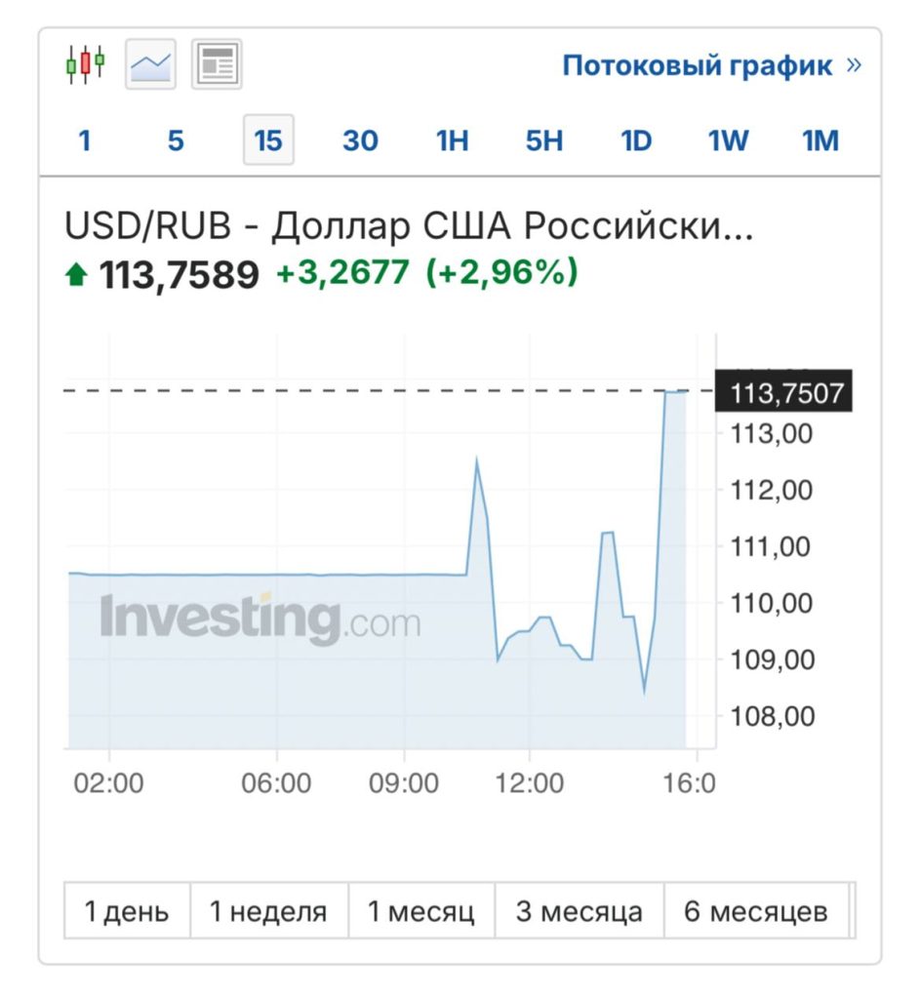920x999 pixels.
Task: Switch to the 30 minute interval
Action: (360, 141)
